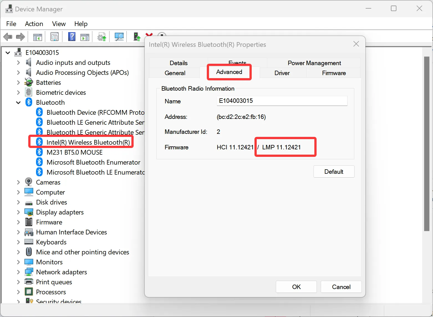Click the Forward arrow toolbar icon
Screen dimensions: 433x317
tap(21, 37)
